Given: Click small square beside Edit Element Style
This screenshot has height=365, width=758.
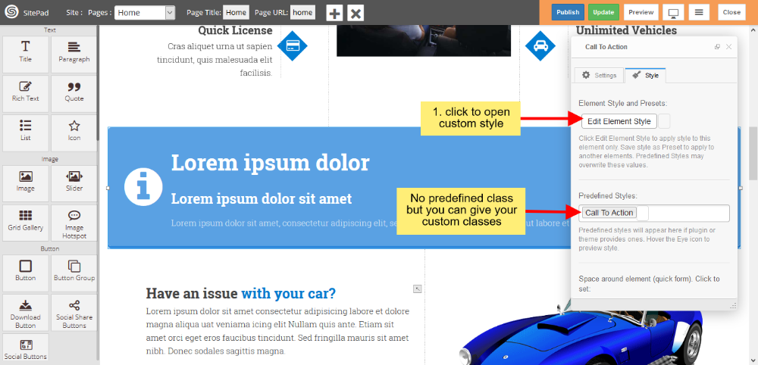Looking at the screenshot, I should tap(664, 121).
